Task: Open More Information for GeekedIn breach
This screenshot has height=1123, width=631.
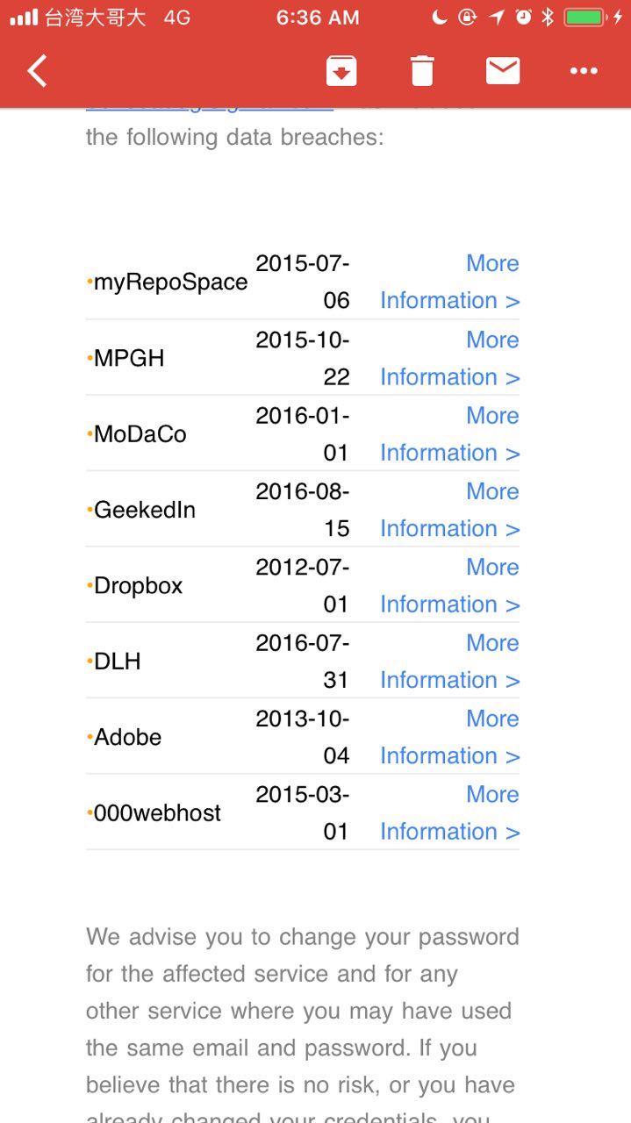Action: coord(449,510)
